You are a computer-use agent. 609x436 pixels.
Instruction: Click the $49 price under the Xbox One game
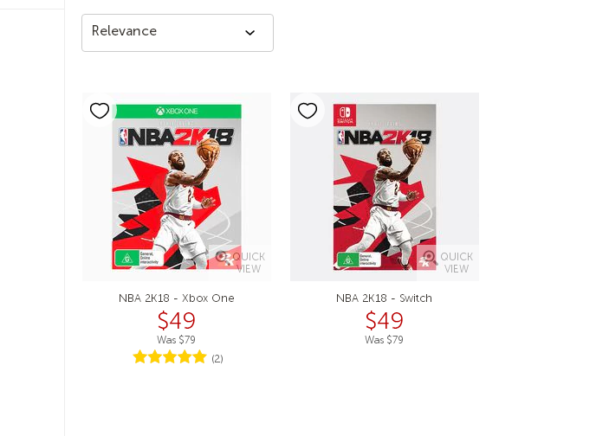point(177,320)
